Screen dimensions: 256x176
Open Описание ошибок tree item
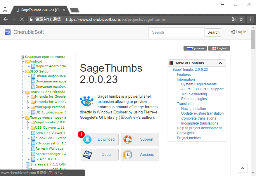pyautogui.click(x=51, y=87)
